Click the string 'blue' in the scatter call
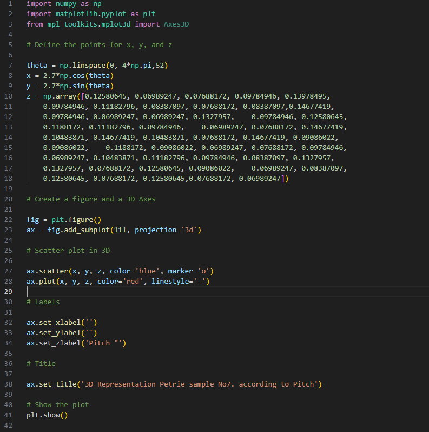This screenshot has height=432, width=429. 147,271
